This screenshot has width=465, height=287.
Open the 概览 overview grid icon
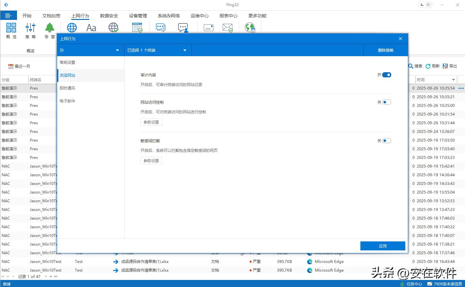[11, 28]
